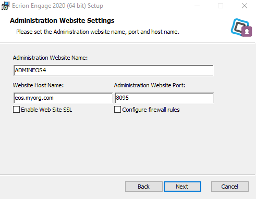The image size is (256, 199).
Task: Check Configure firewall rules option
Action: [x=117, y=110]
